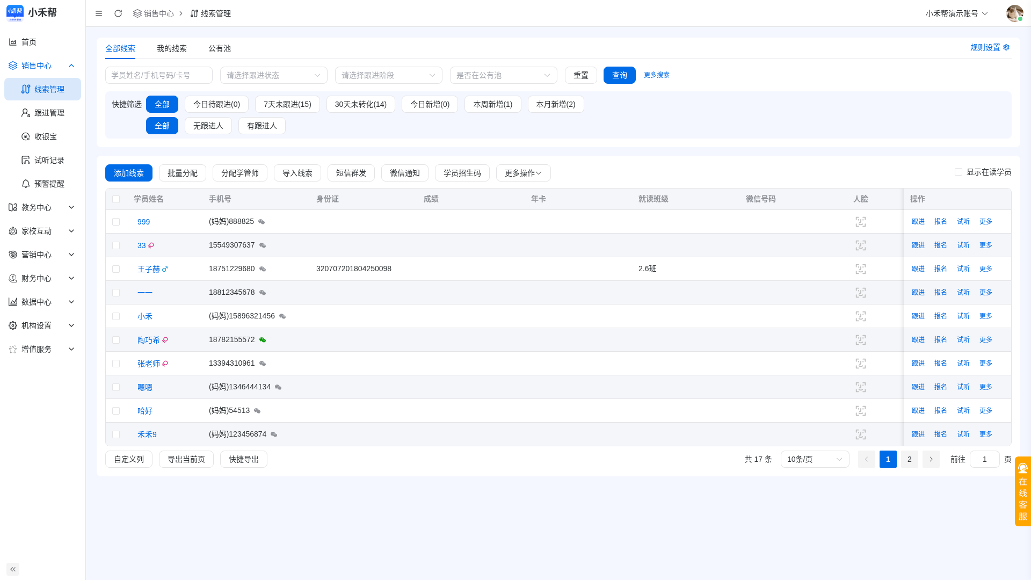1031x580 pixels.
Task: Select all rows via header checkbox
Action: tap(116, 199)
